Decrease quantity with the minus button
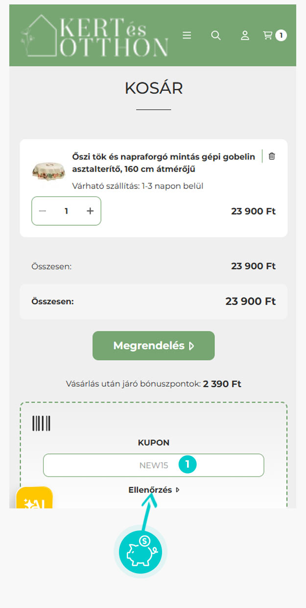 point(43,211)
